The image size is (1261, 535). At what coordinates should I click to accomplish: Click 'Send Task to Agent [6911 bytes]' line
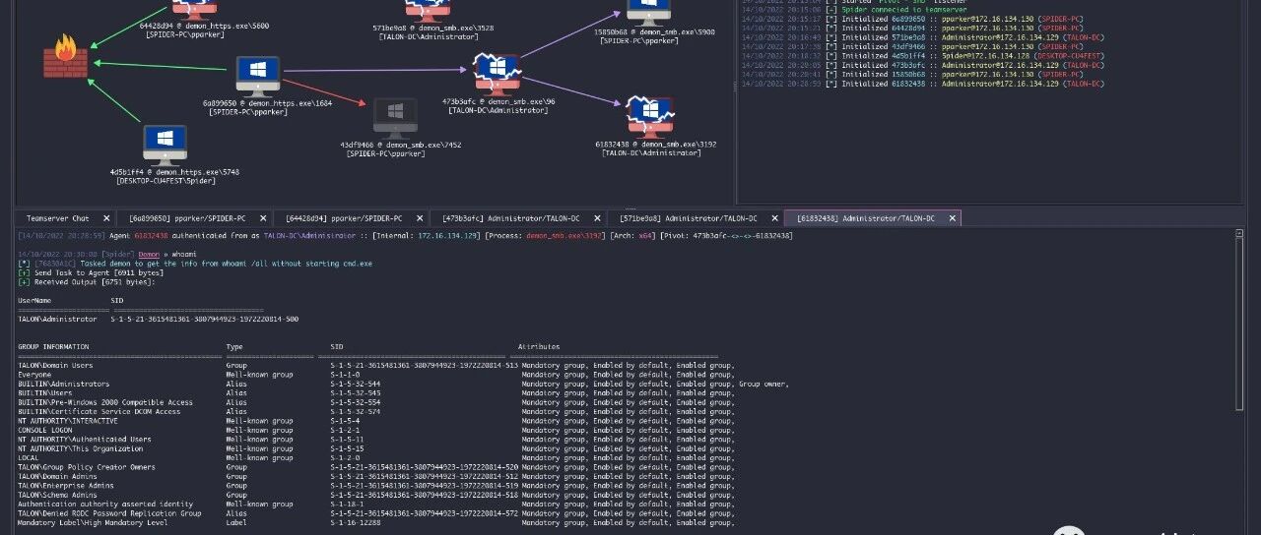pyautogui.click(x=91, y=272)
